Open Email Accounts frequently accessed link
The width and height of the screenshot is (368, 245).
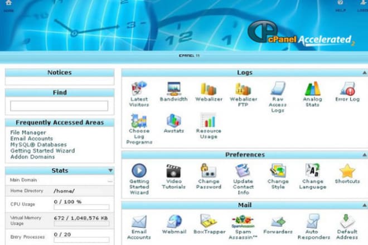pos(32,139)
